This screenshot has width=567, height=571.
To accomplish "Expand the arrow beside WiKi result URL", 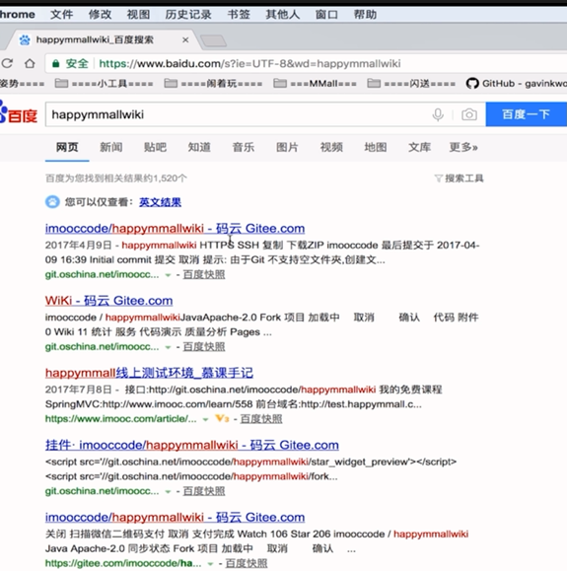I will [168, 347].
